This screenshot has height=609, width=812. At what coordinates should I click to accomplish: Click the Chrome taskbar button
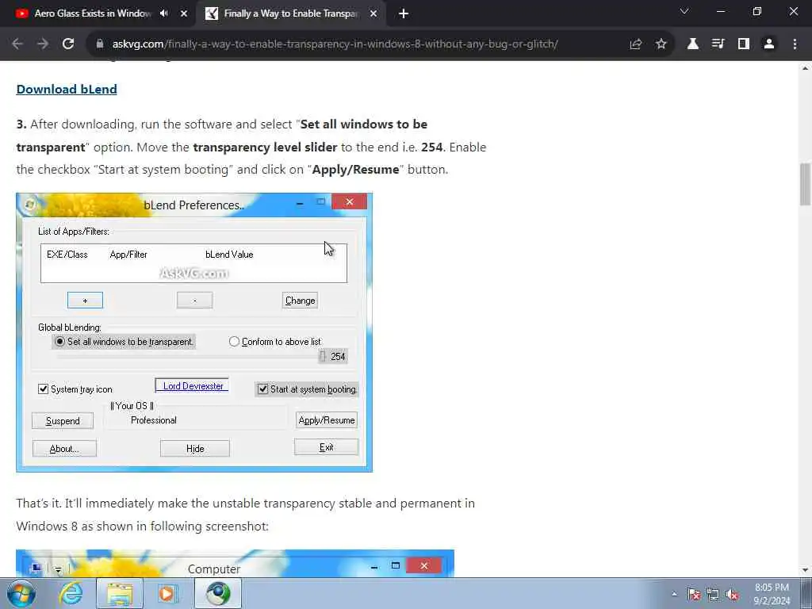pyautogui.click(x=218, y=593)
